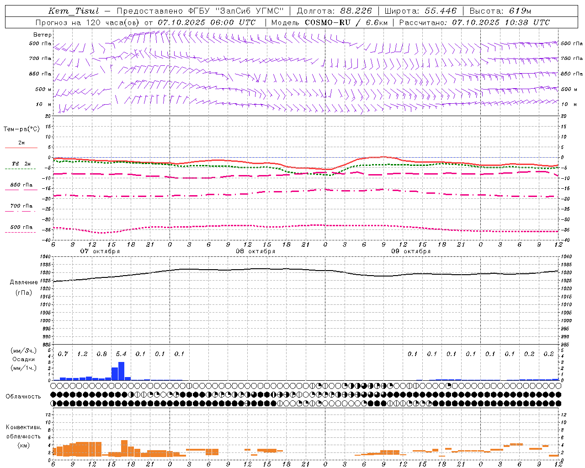The height and width of the screenshot is (468, 585).
Task: Click the 09 октября date label
Action: tap(411, 251)
